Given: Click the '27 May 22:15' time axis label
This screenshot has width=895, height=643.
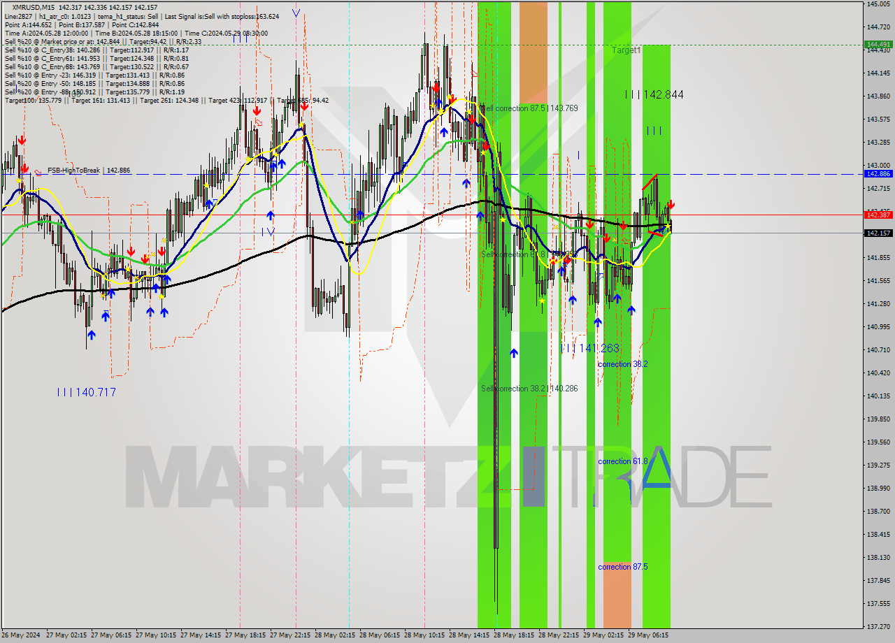Looking at the screenshot, I should (290, 636).
